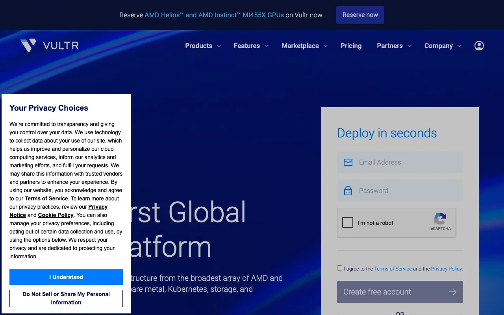Open the Cookie Policy link
This screenshot has width=504, height=315.
pos(56,215)
